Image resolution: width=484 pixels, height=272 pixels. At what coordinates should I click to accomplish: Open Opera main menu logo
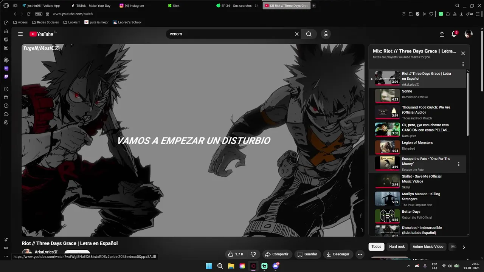pyautogui.click(x=6, y=6)
